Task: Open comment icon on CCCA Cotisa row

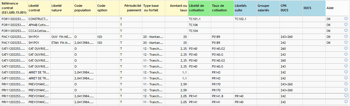Action: [346, 31]
